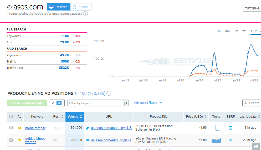Click the megaphone feedback icon at bottom right
The image size is (261, 150).
click(x=256, y=146)
